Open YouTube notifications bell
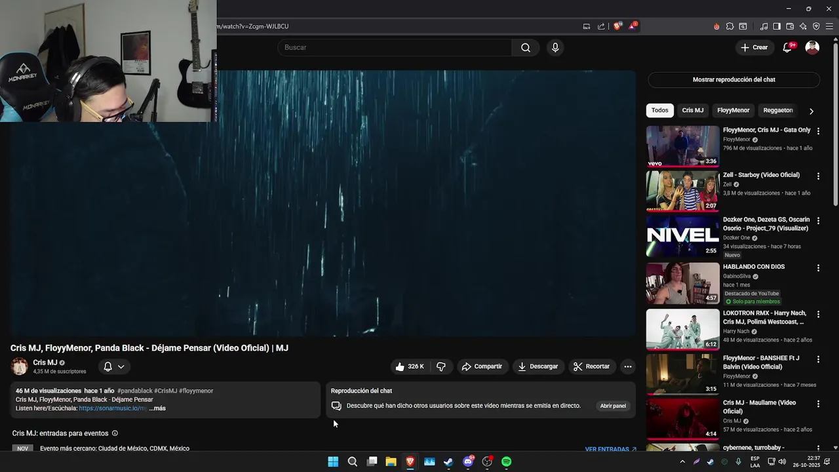 (x=788, y=47)
